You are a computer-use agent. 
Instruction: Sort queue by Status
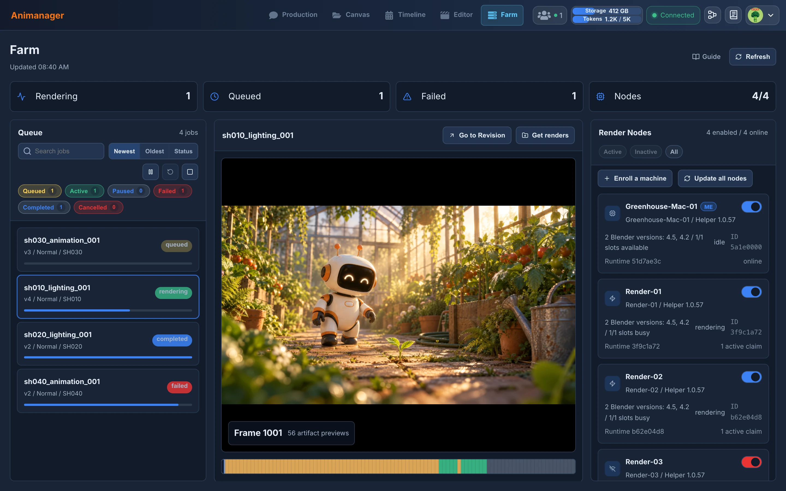(183, 151)
